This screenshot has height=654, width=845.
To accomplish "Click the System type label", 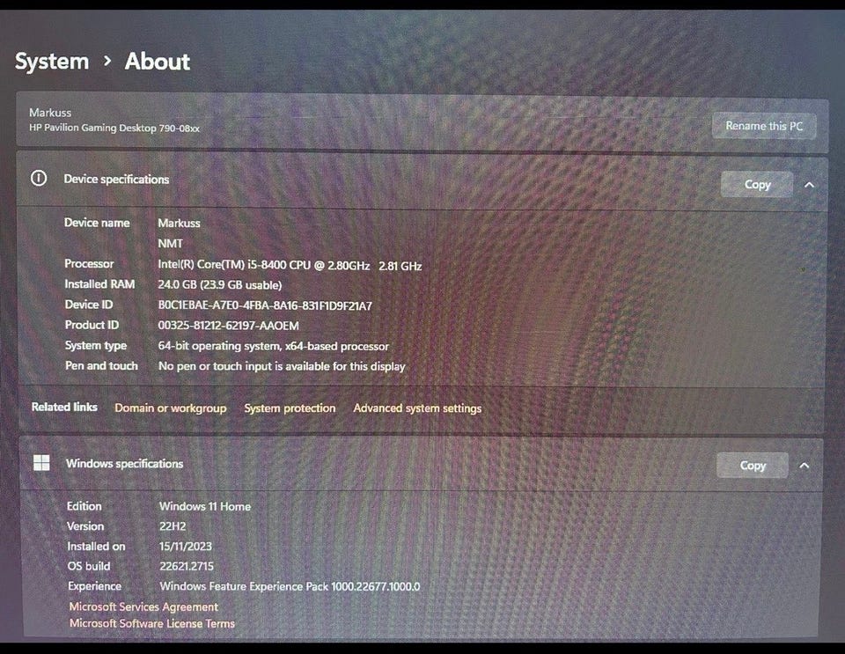I will click(96, 345).
